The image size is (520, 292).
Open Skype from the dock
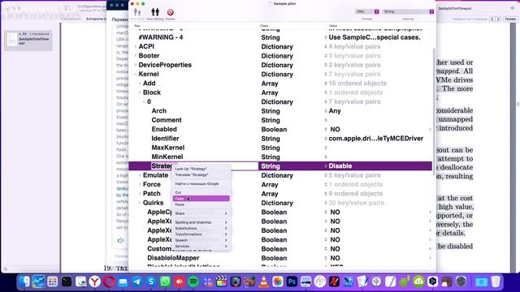(151, 281)
